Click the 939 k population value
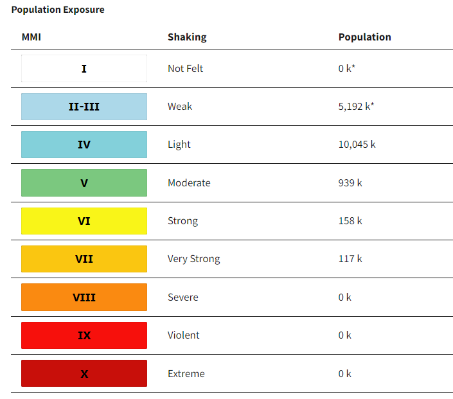 pyautogui.click(x=350, y=183)
